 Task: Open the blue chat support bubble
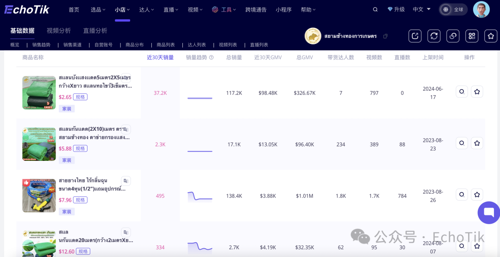[489, 213]
